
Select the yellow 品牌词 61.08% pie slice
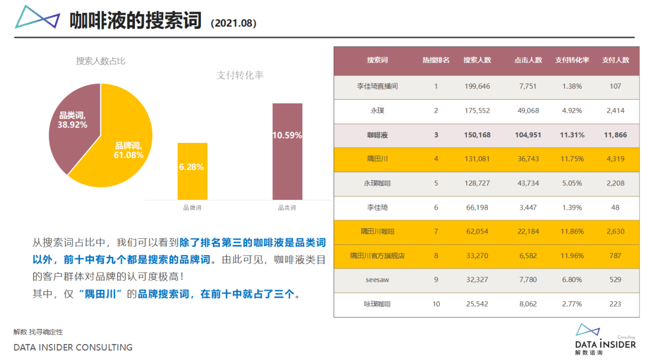[x=120, y=140]
